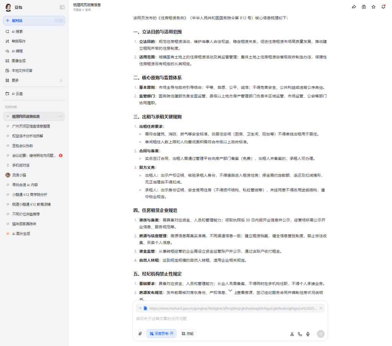Click the scissors screenshot icon
392x346 pixels.
[x=292, y=334]
